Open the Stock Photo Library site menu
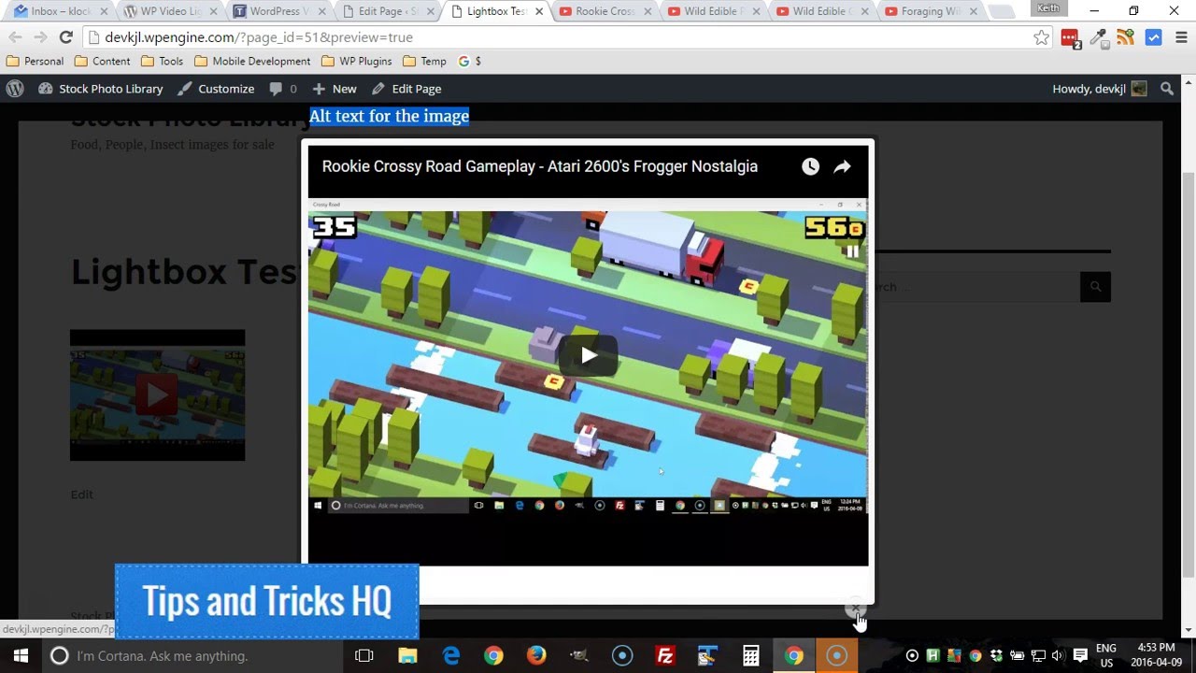 coord(101,89)
